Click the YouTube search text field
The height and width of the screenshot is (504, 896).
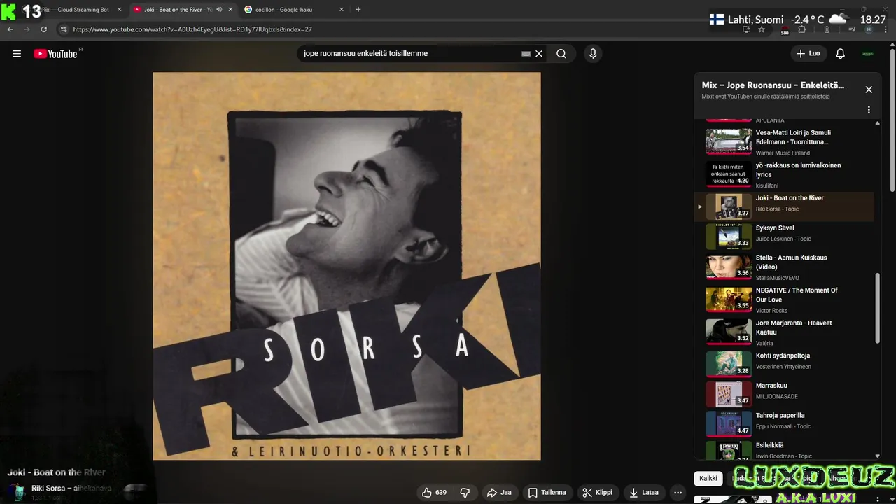(x=409, y=54)
